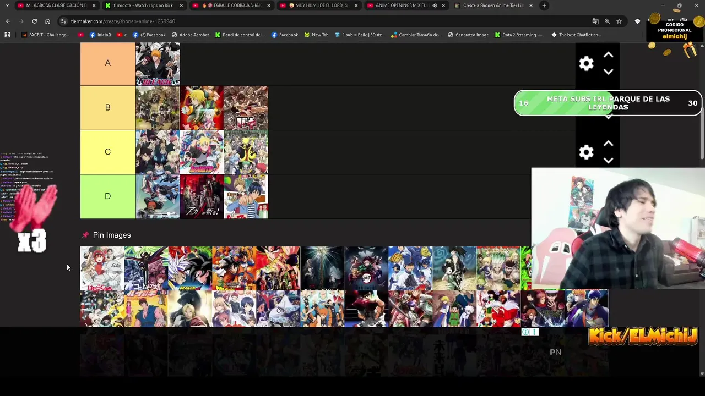Open the apps grid in bookmarks bar
705x396 pixels.
(7, 35)
